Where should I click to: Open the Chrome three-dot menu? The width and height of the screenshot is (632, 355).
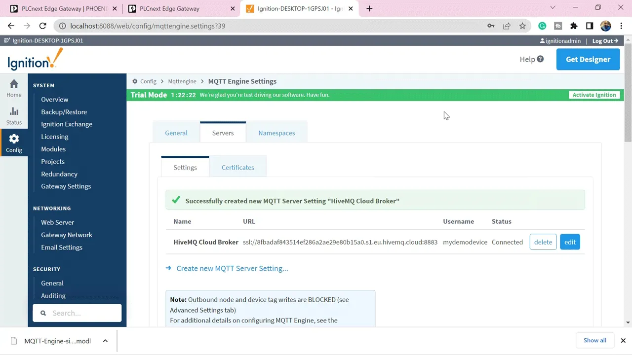(621, 26)
